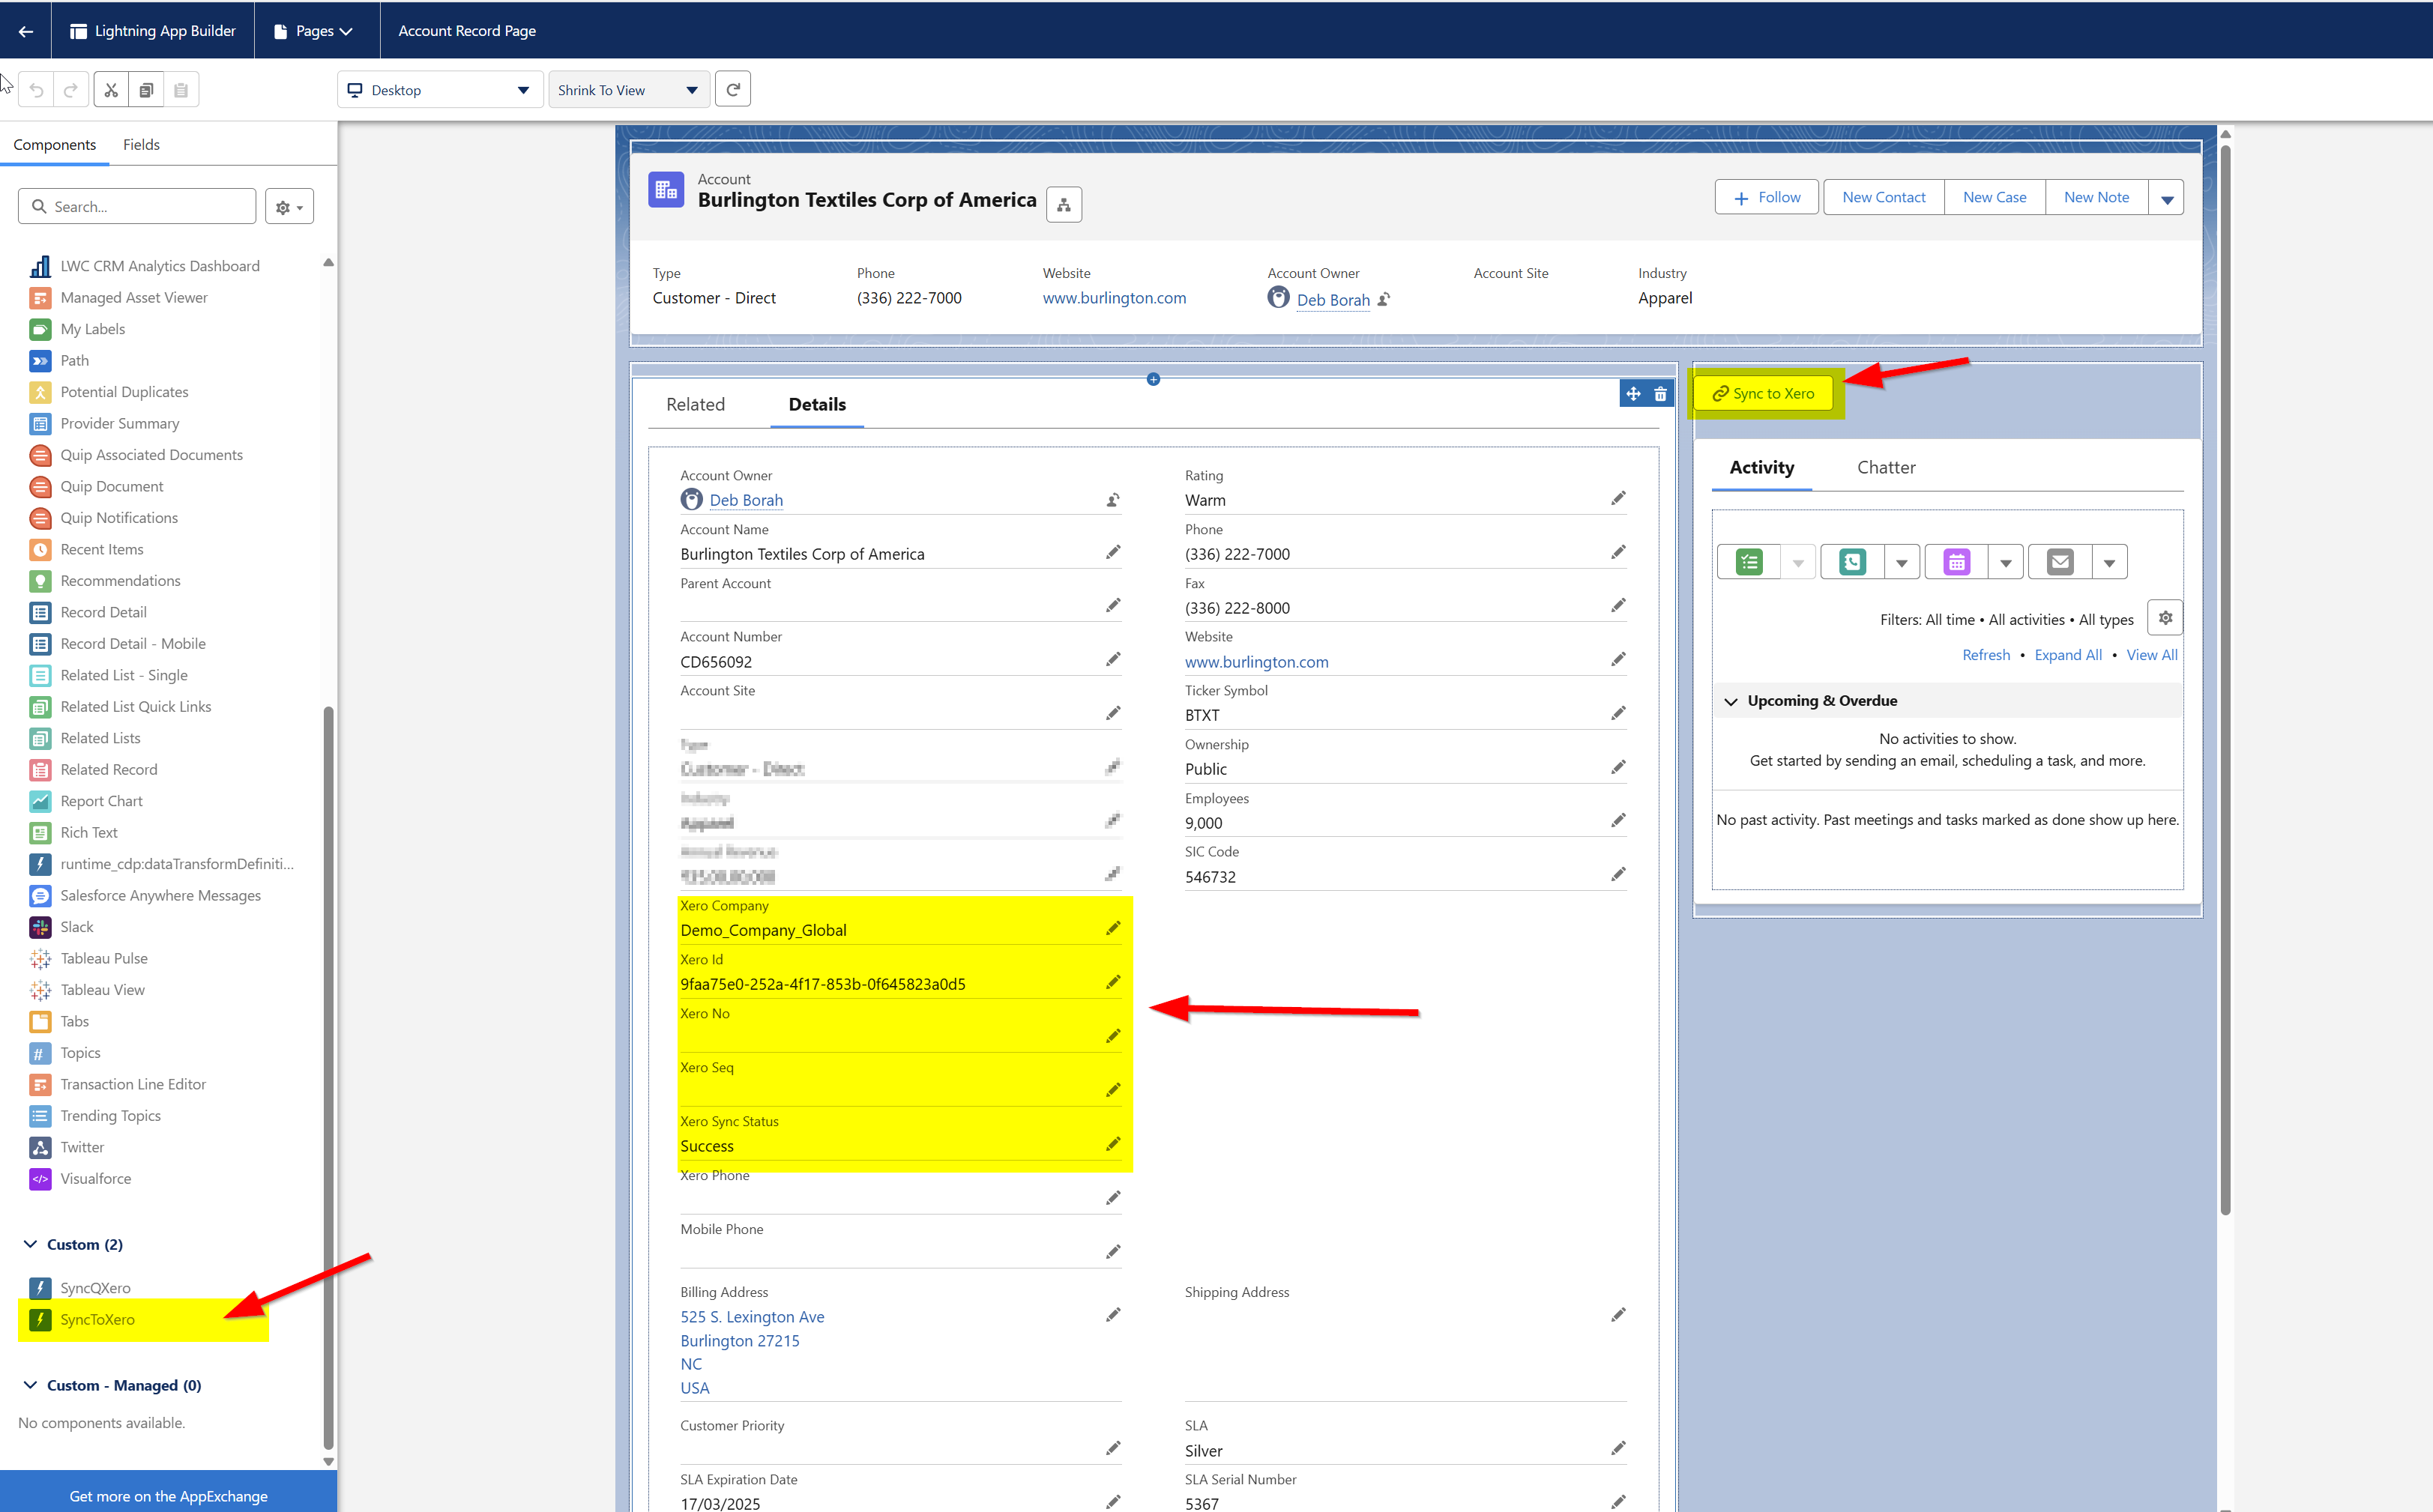Open the Details tab
The height and width of the screenshot is (1512, 2433).
(817, 404)
